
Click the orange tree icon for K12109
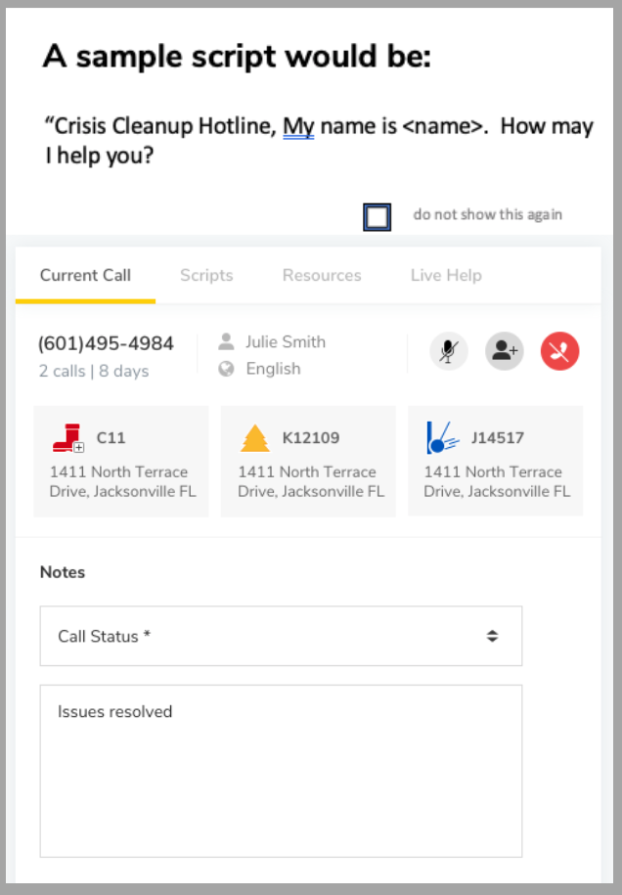(254, 438)
